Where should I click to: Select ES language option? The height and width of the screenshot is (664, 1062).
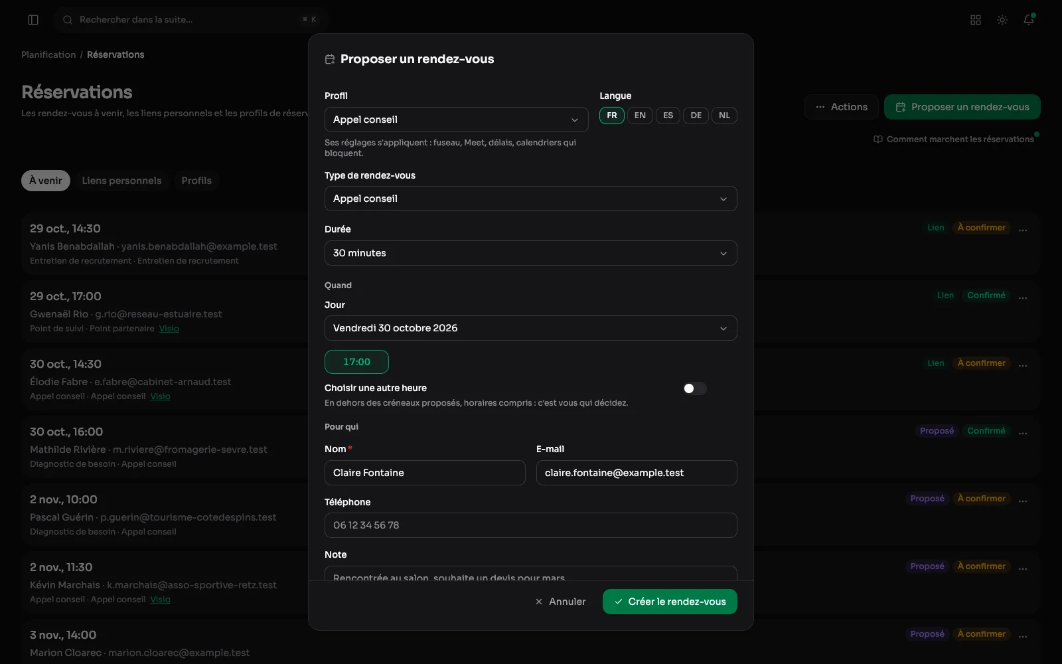click(668, 116)
